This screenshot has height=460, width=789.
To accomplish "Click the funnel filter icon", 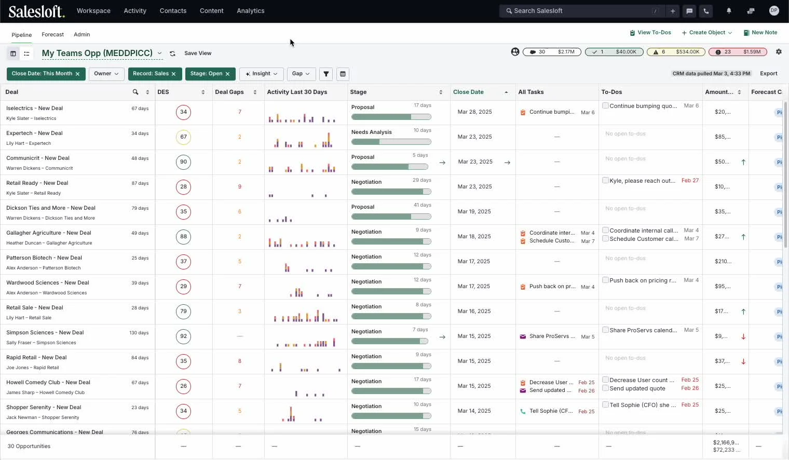I will 326,74.
